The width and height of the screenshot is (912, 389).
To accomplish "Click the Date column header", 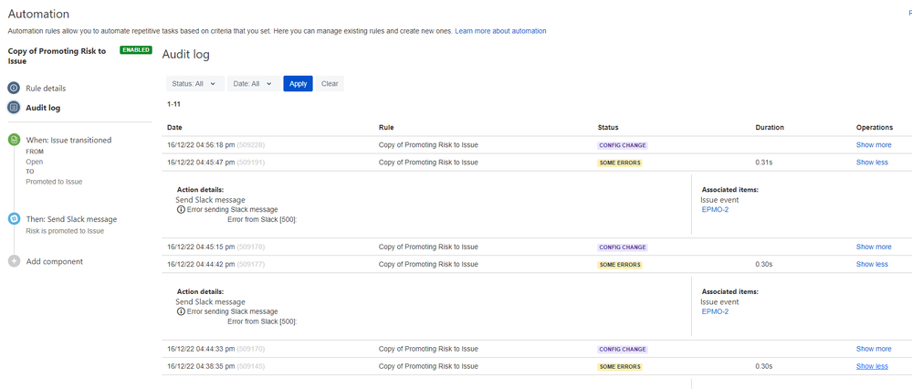I will point(174,127).
